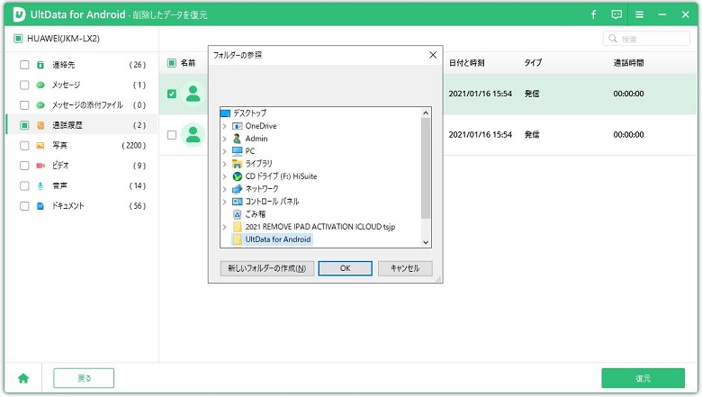This screenshot has height=397, width=702.
Task: Click the folder tree vertical scrollbar thumb
Action: pyautogui.click(x=426, y=168)
